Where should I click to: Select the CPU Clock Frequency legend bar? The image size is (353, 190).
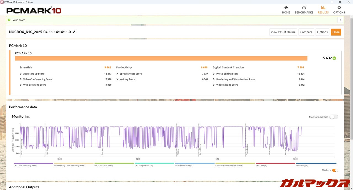[33, 163]
